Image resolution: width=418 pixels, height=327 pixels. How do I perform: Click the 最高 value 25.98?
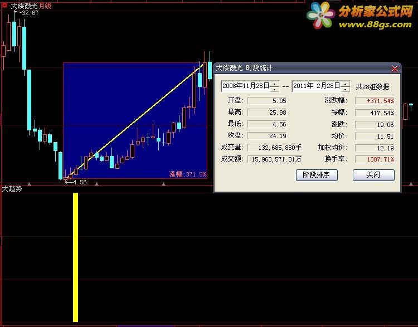[267, 113]
